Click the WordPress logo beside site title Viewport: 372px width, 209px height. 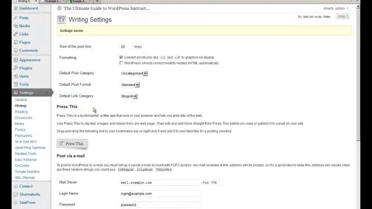coord(59,8)
